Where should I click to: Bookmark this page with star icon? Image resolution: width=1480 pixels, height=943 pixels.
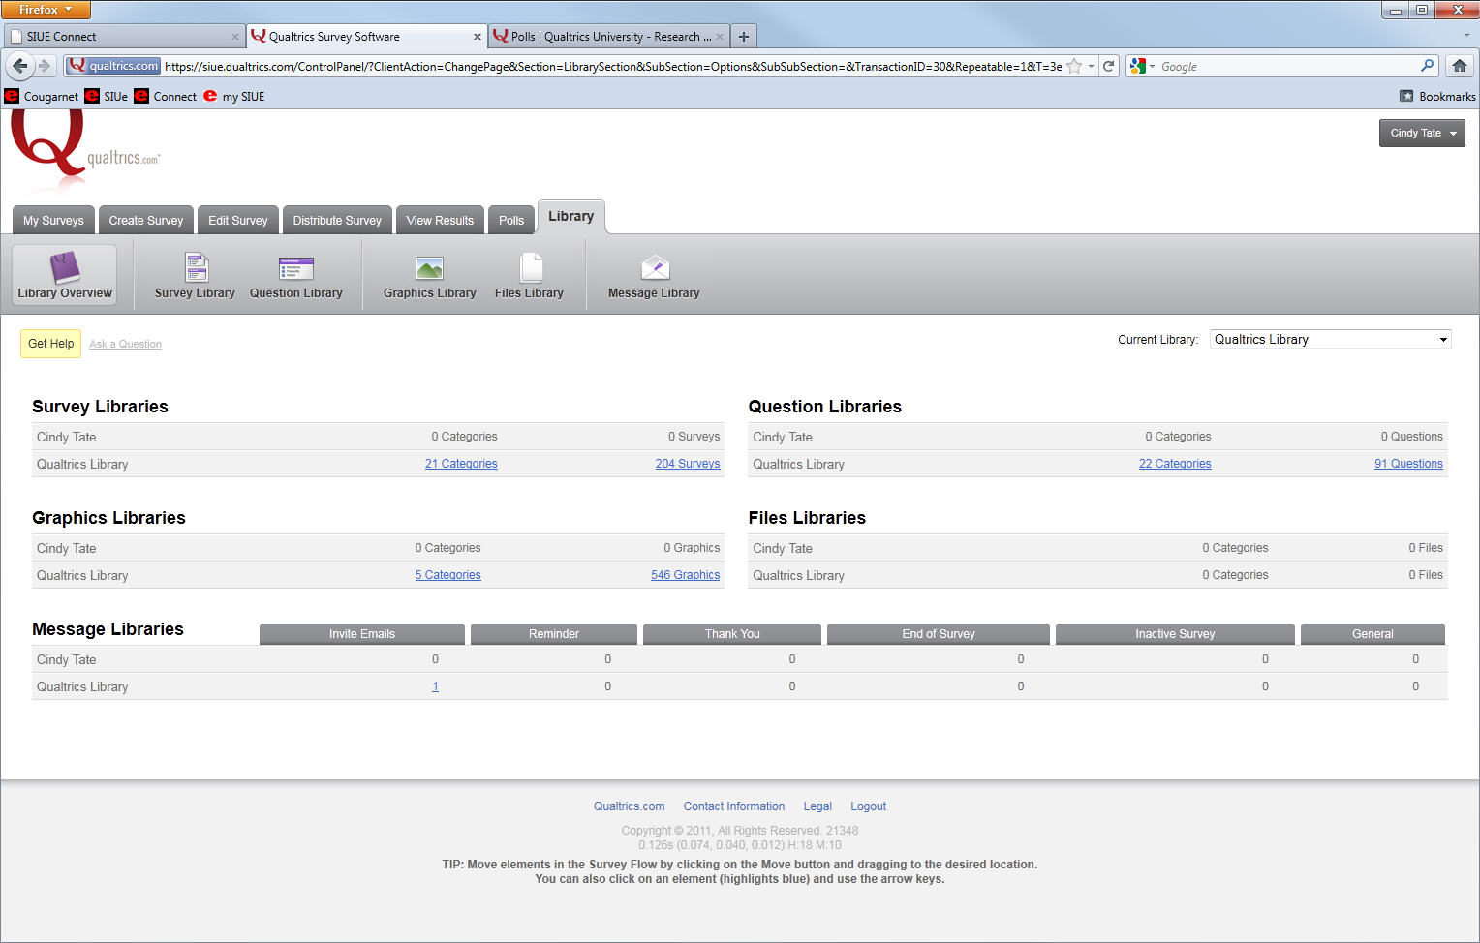point(1074,66)
